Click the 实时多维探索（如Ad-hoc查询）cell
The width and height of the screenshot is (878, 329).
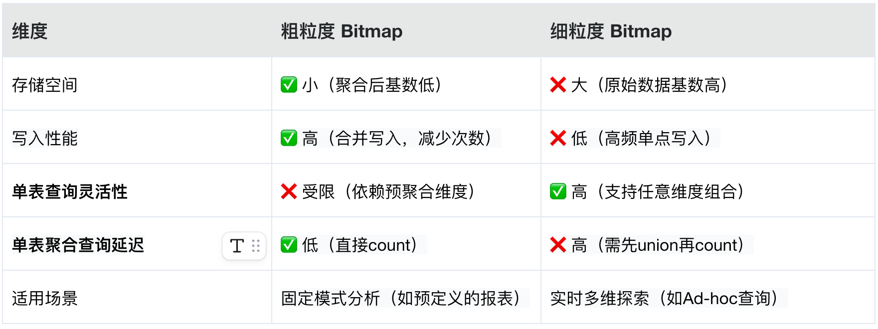[x=708, y=298]
